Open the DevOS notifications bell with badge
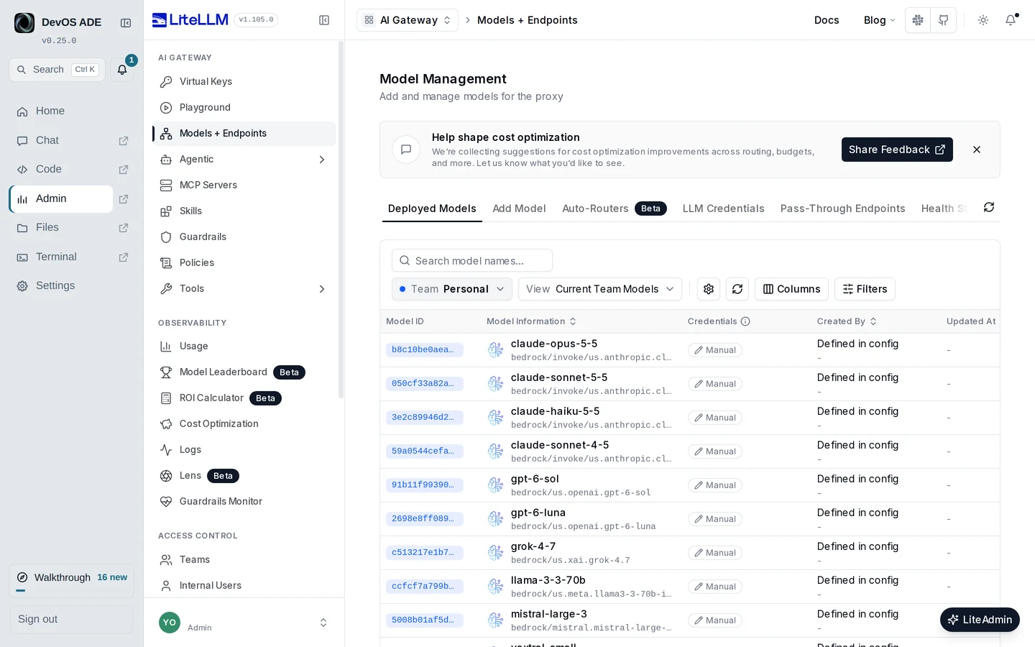This screenshot has width=1035, height=647. click(122, 70)
